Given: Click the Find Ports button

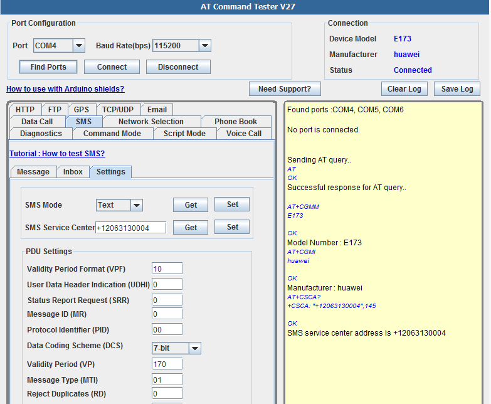Looking at the screenshot, I should [48, 67].
